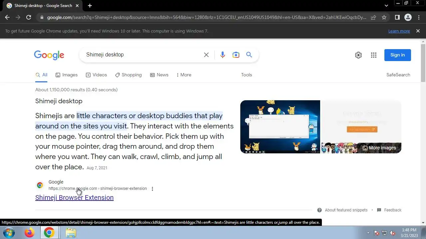
Task: Open File Explorer from the taskbar
Action: tap(71, 233)
